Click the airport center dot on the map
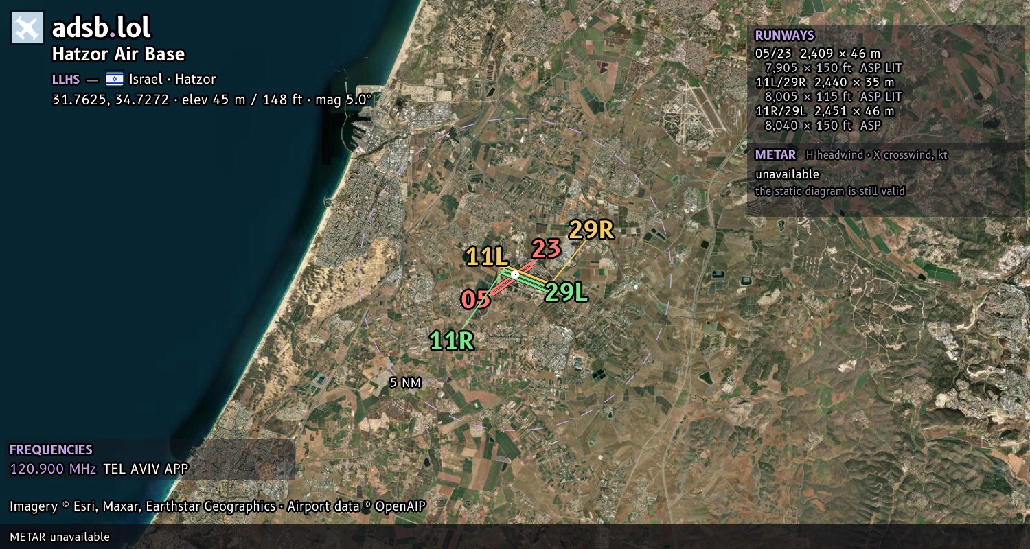 (x=515, y=274)
